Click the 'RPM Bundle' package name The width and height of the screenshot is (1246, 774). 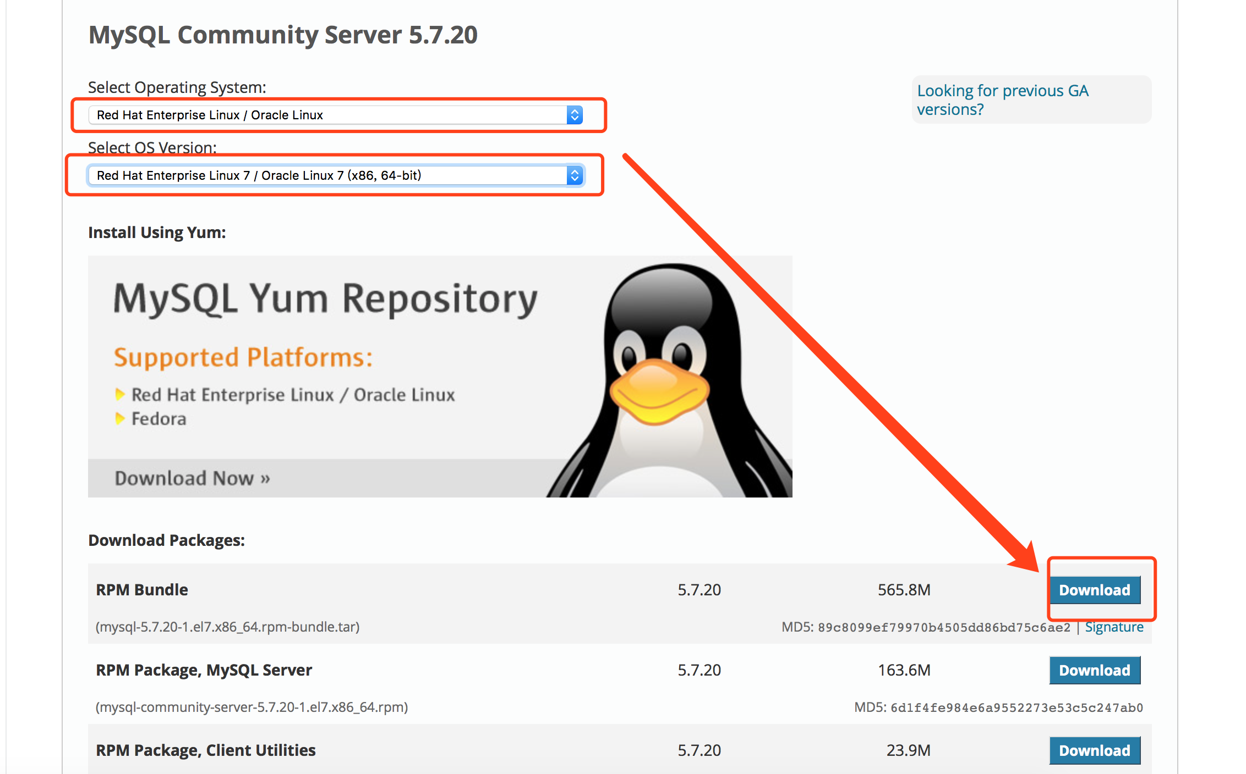[142, 590]
